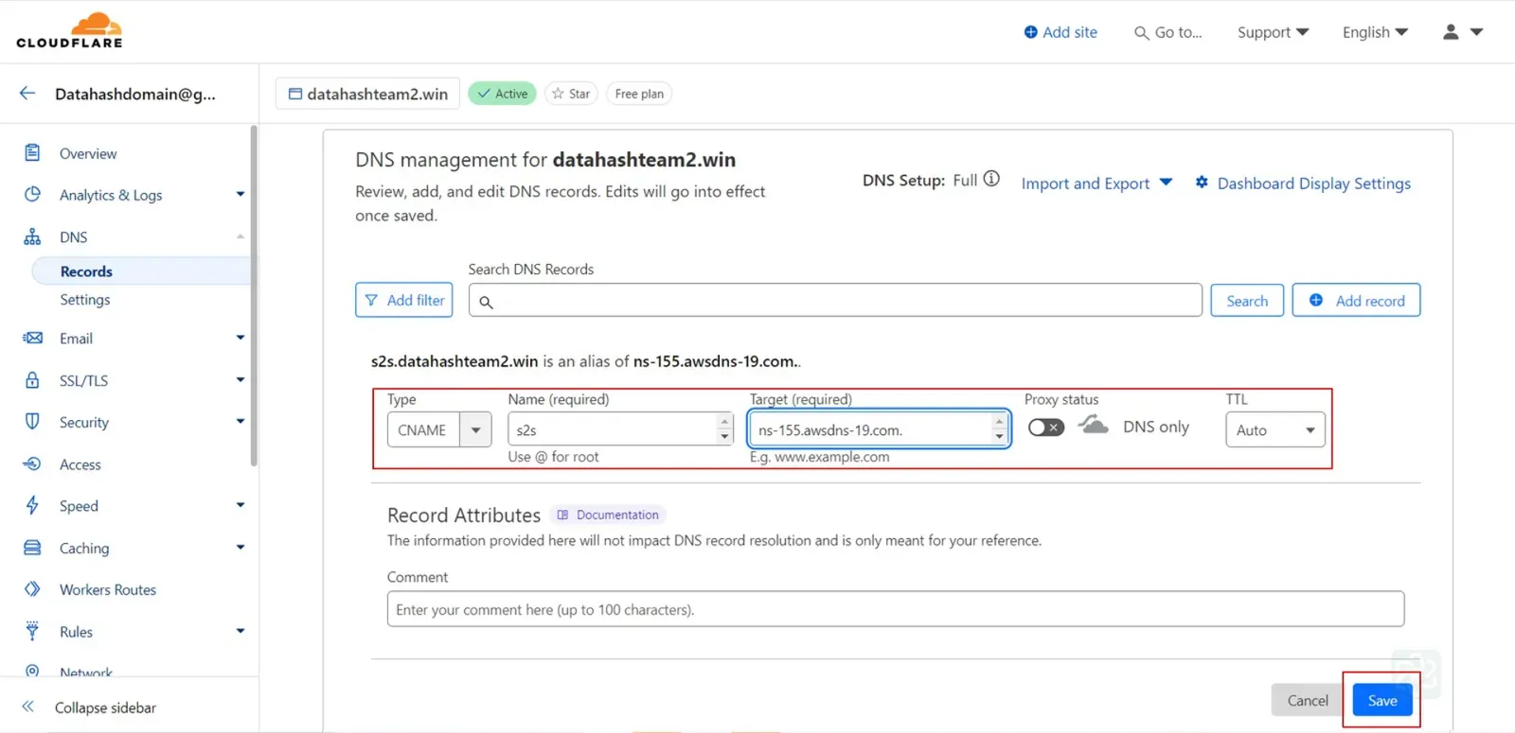Open Dashboard Display Settings
1515x733 pixels.
(1303, 183)
